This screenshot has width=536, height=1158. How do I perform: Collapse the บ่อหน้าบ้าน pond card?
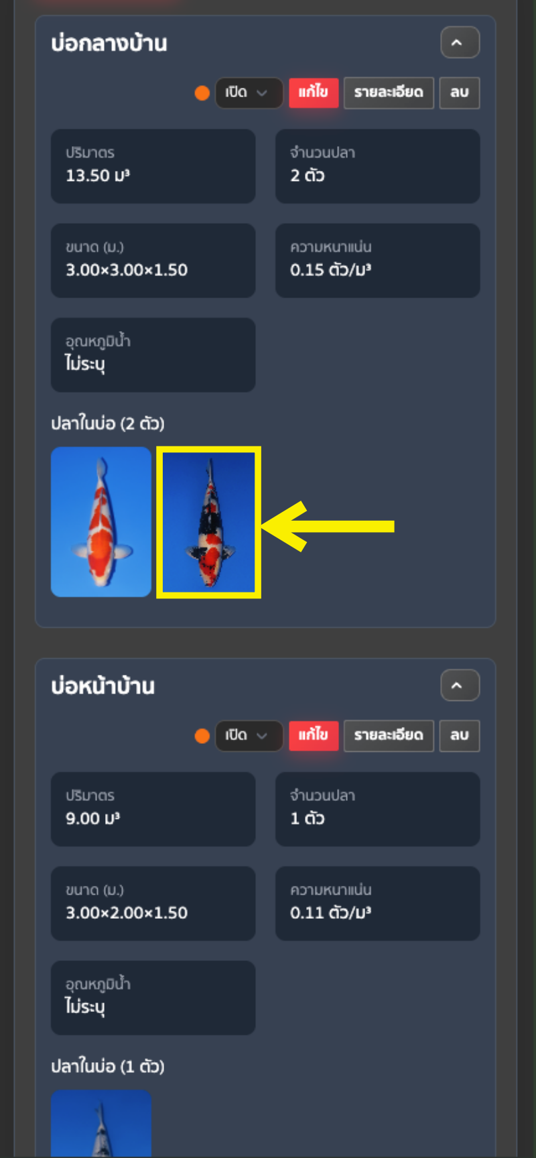[460, 686]
